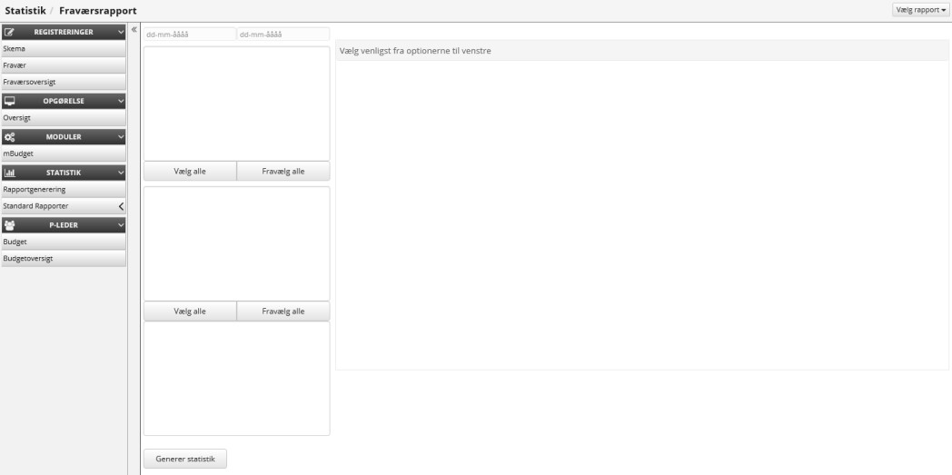Click Fravælg alle under second list

coord(283,311)
